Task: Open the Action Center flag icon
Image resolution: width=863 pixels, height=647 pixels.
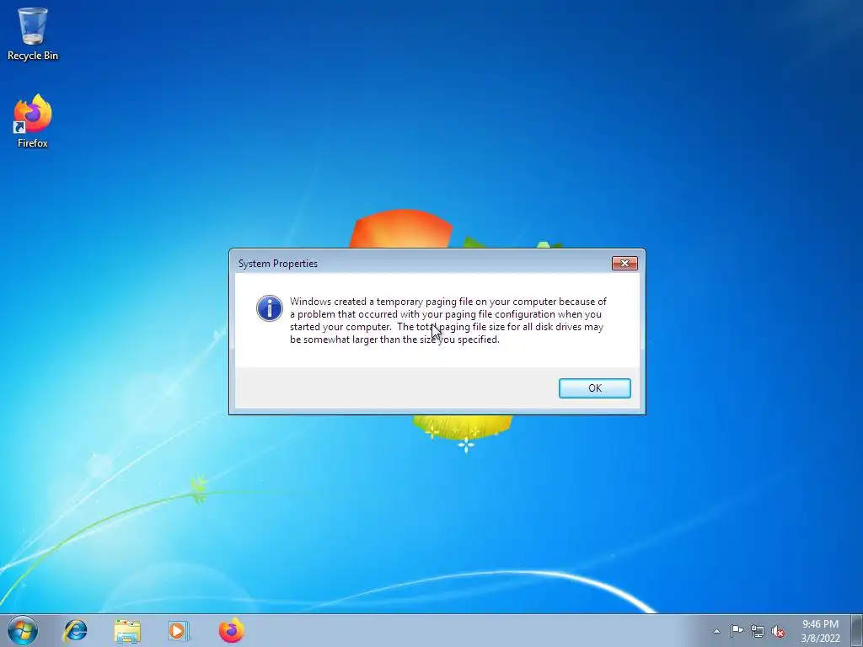Action: pos(737,631)
